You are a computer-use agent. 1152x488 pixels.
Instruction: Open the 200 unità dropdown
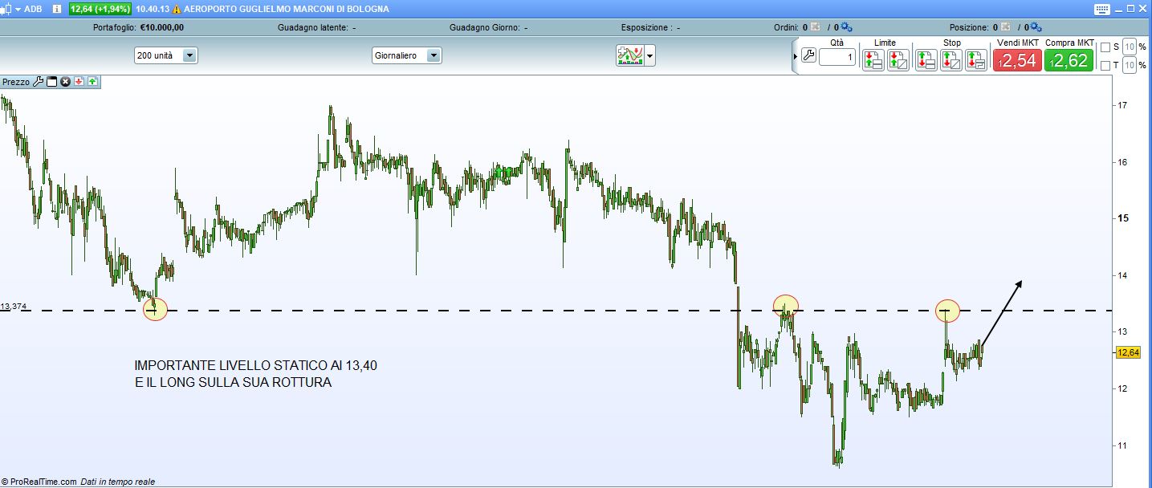coord(189,56)
